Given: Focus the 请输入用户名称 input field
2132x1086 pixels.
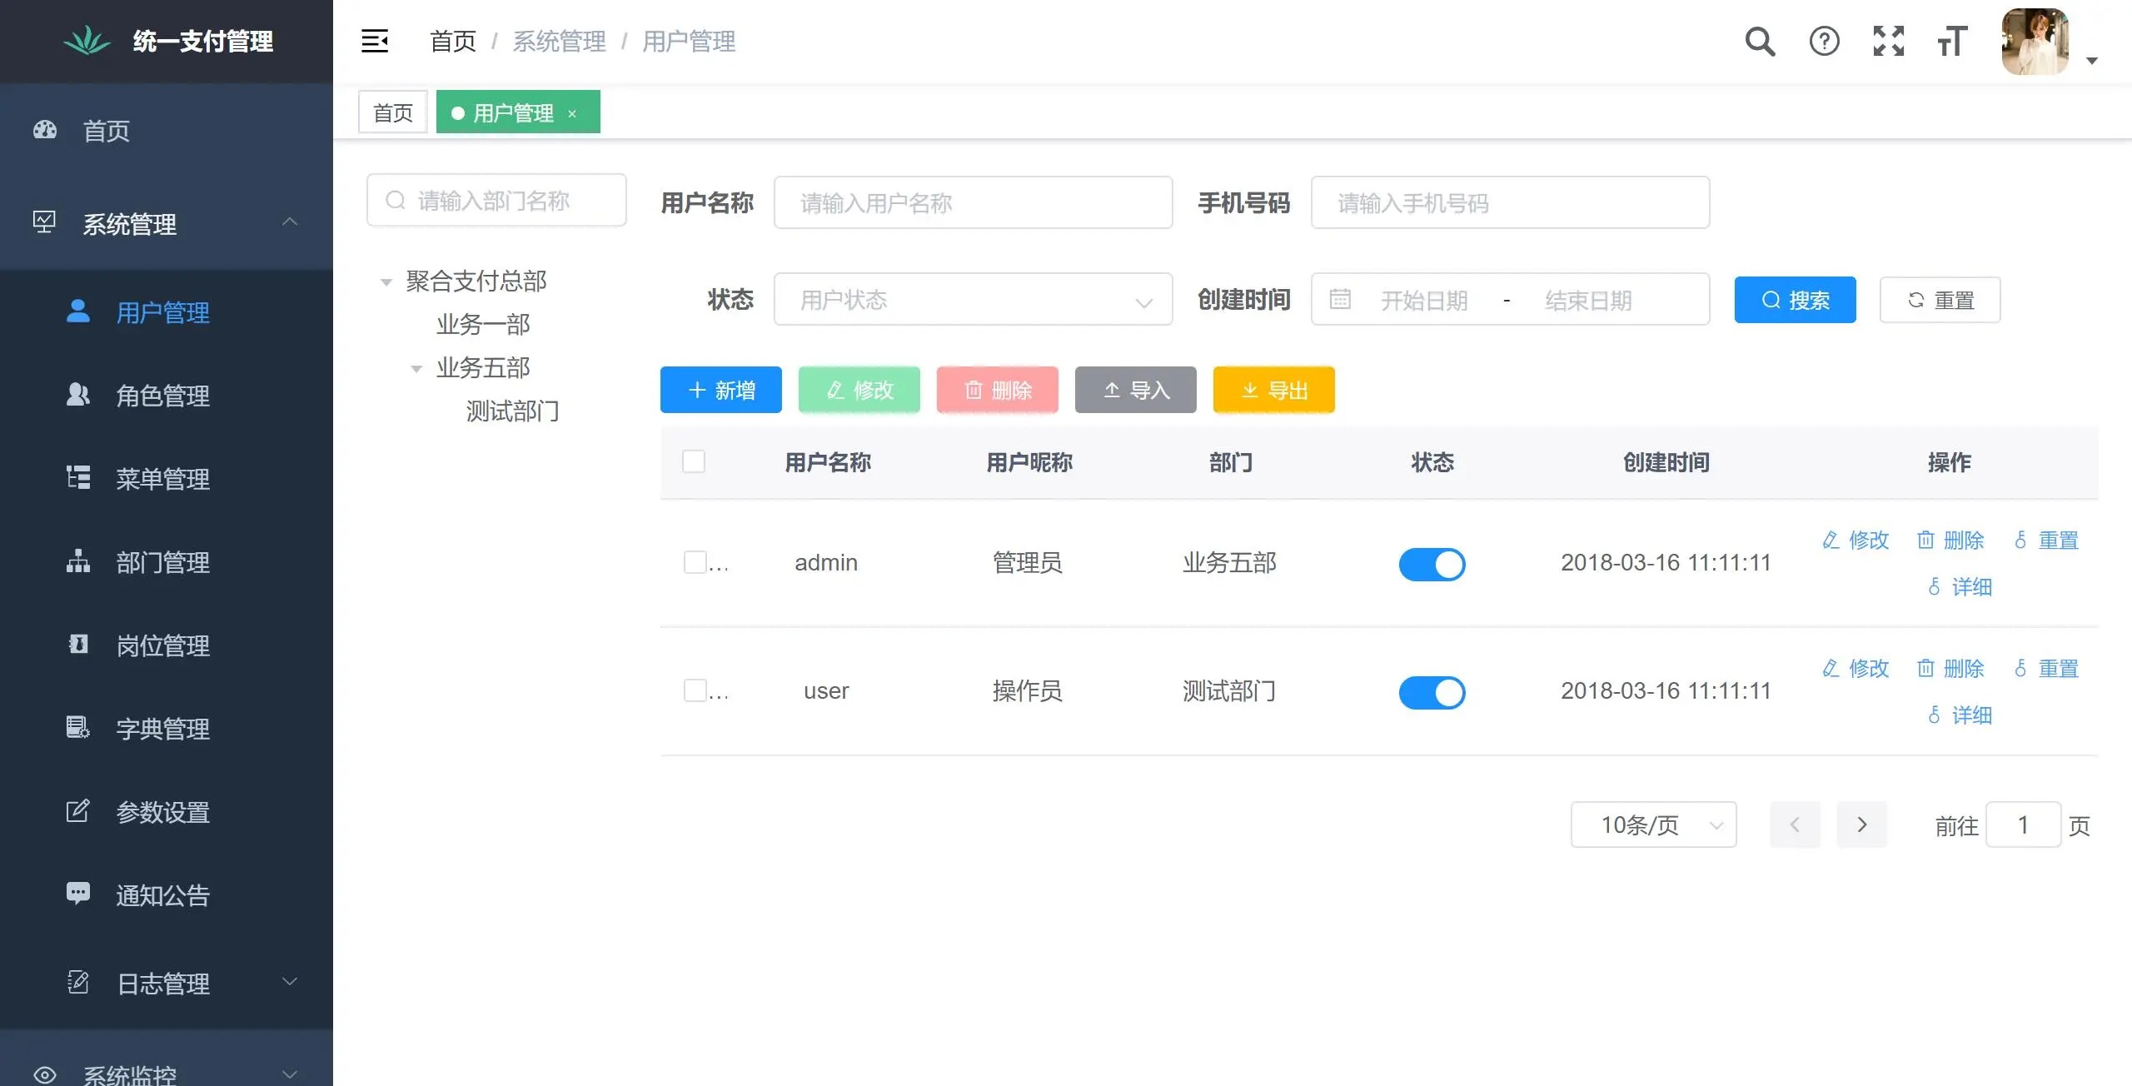Looking at the screenshot, I should tap(973, 202).
